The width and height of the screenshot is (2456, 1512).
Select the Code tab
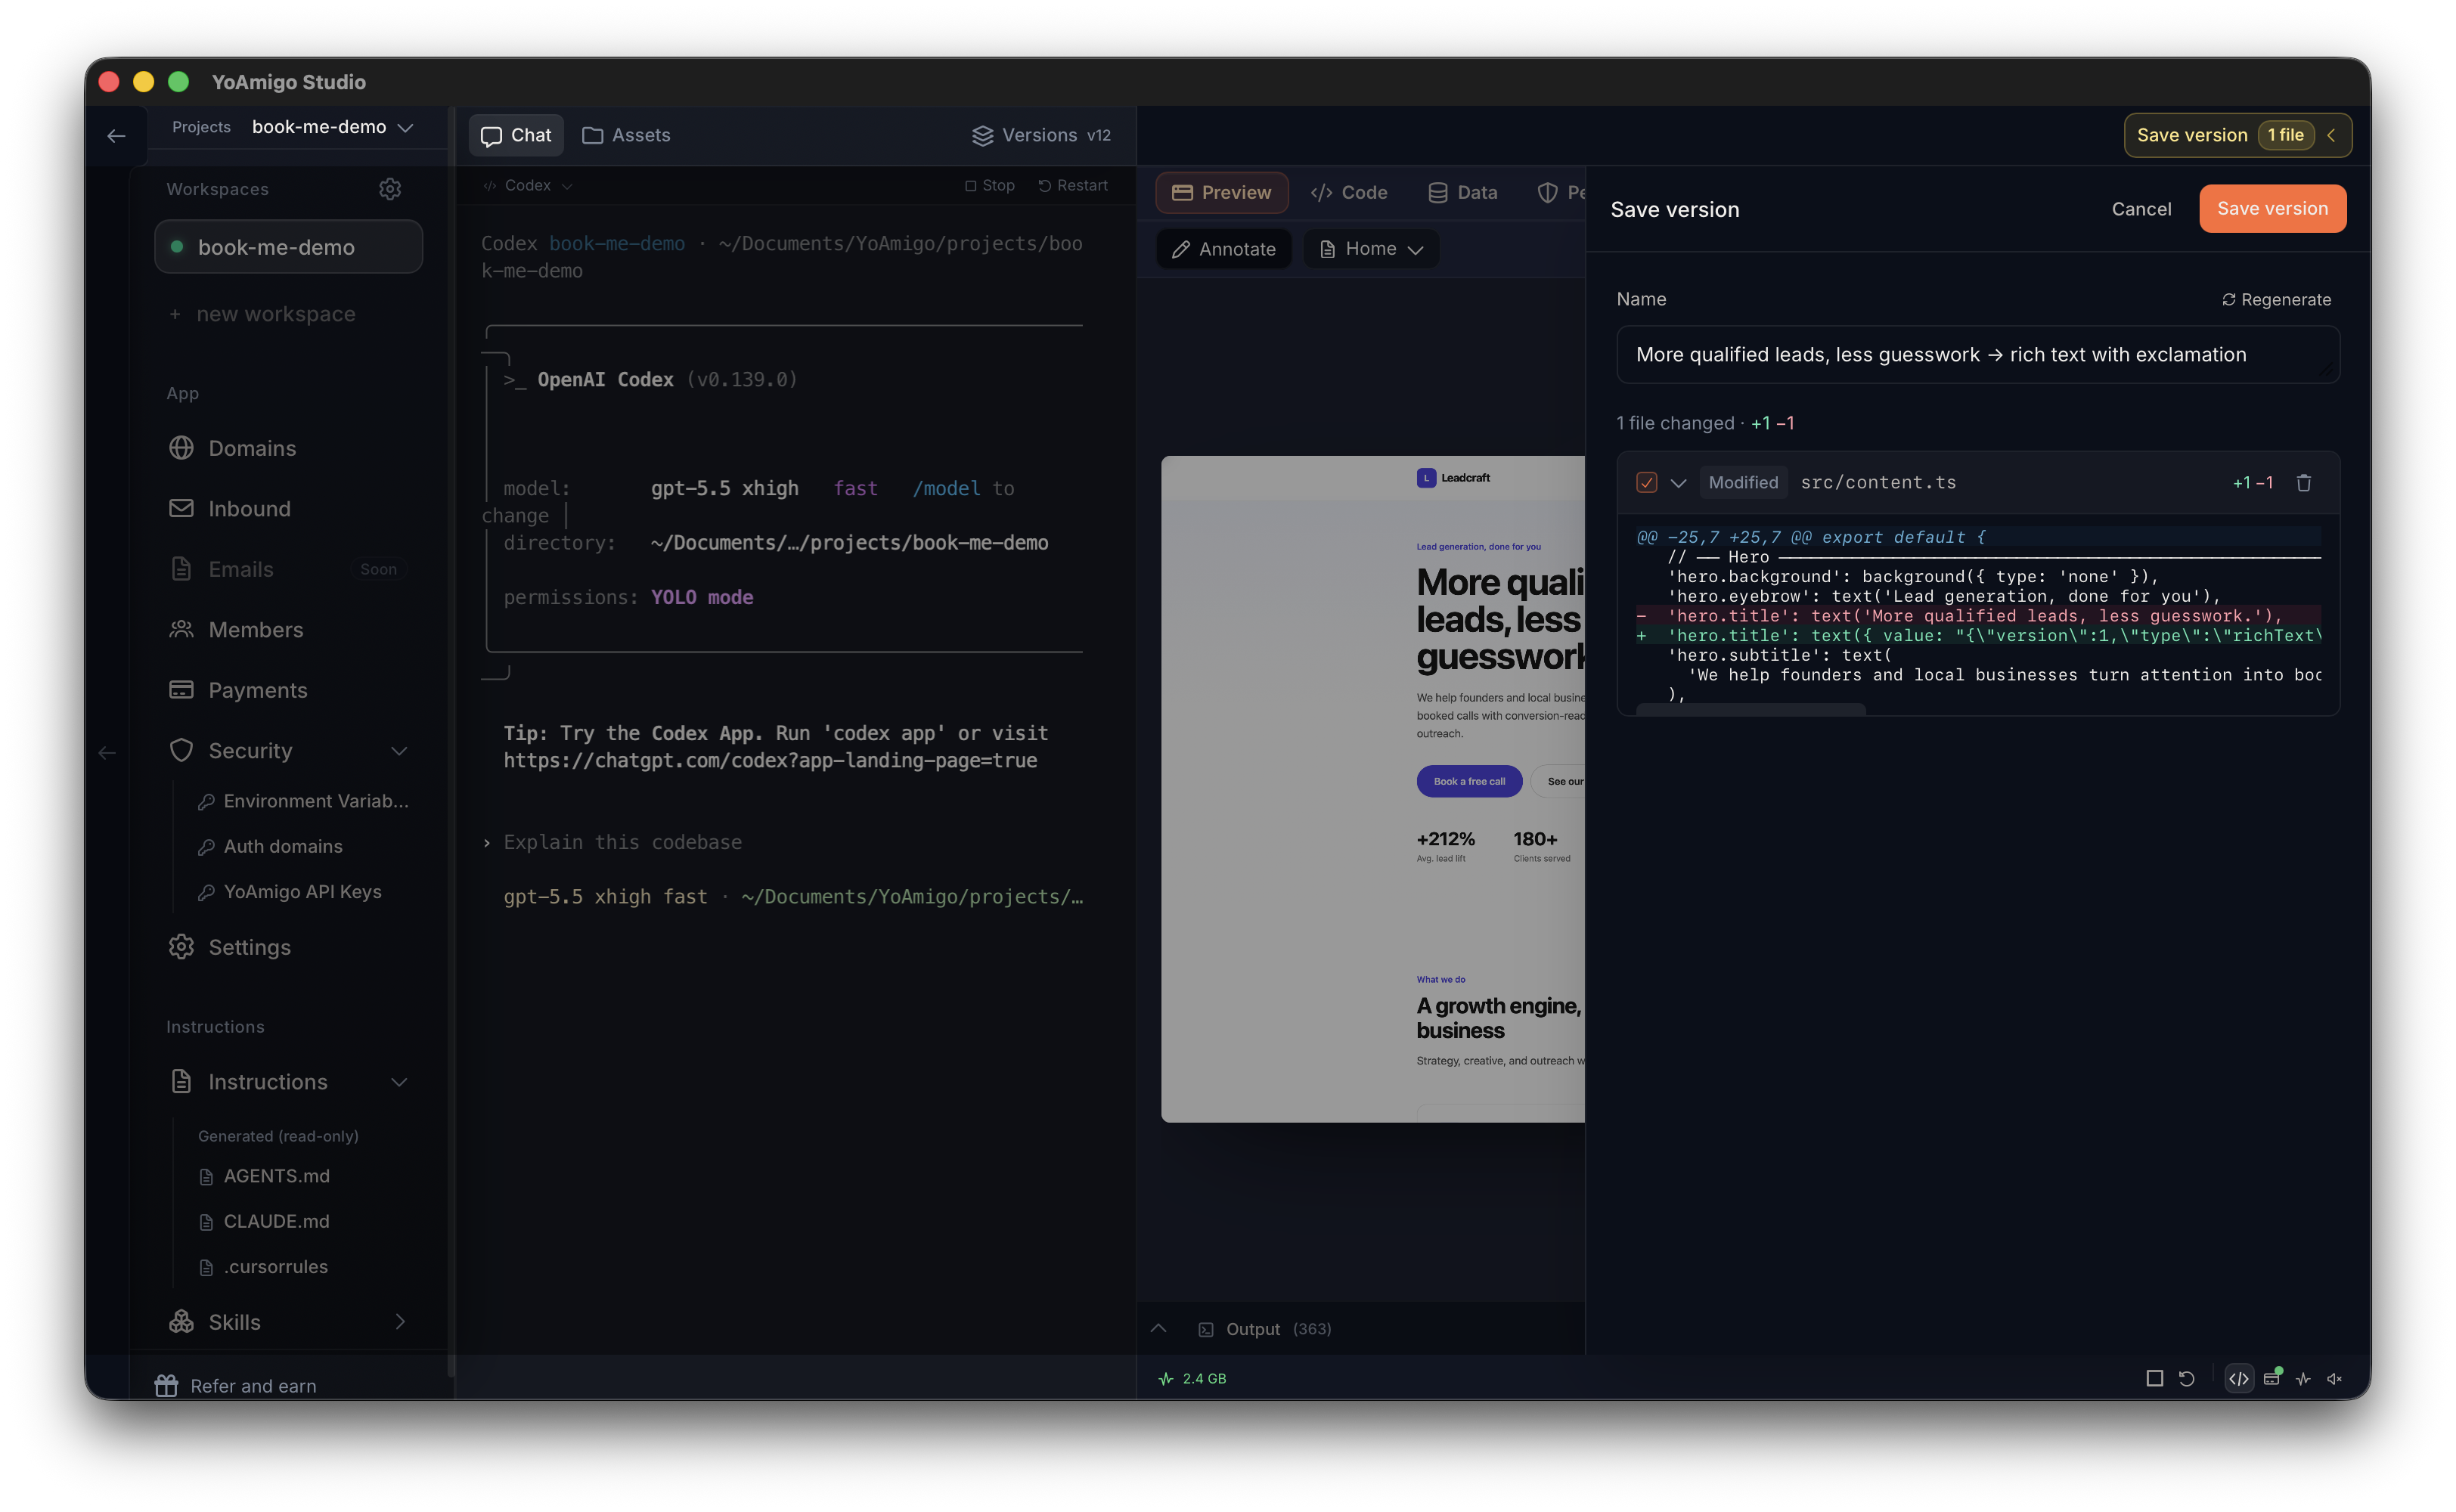click(x=1349, y=193)
